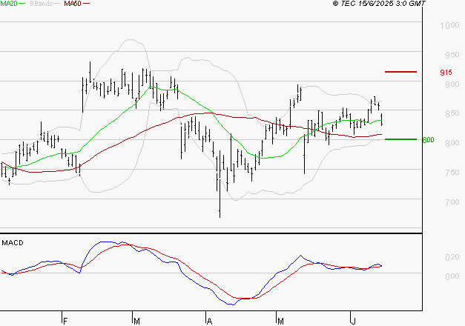Select the J month label on time axis
This screenshot has width=465, height=326.
point(352,321)
